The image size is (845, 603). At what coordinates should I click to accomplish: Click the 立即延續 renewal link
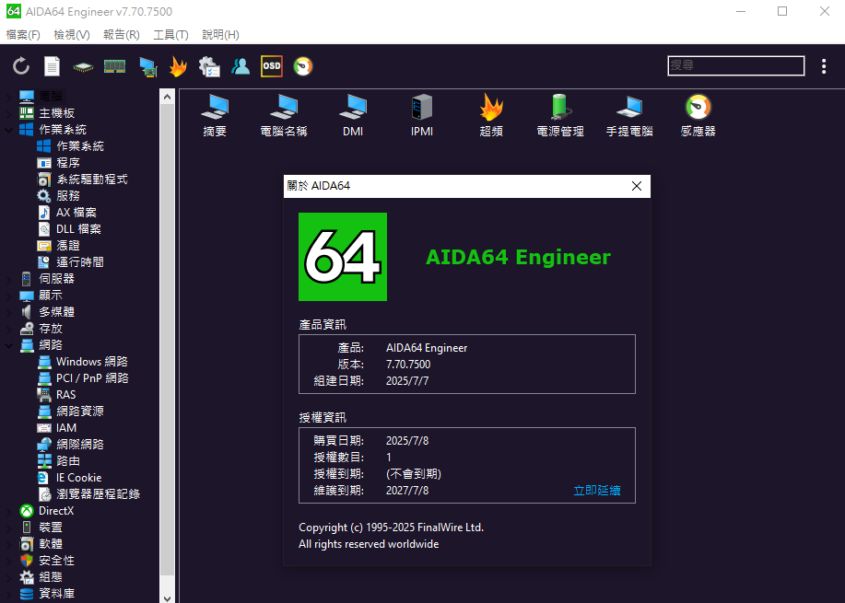tap(596, 491)
